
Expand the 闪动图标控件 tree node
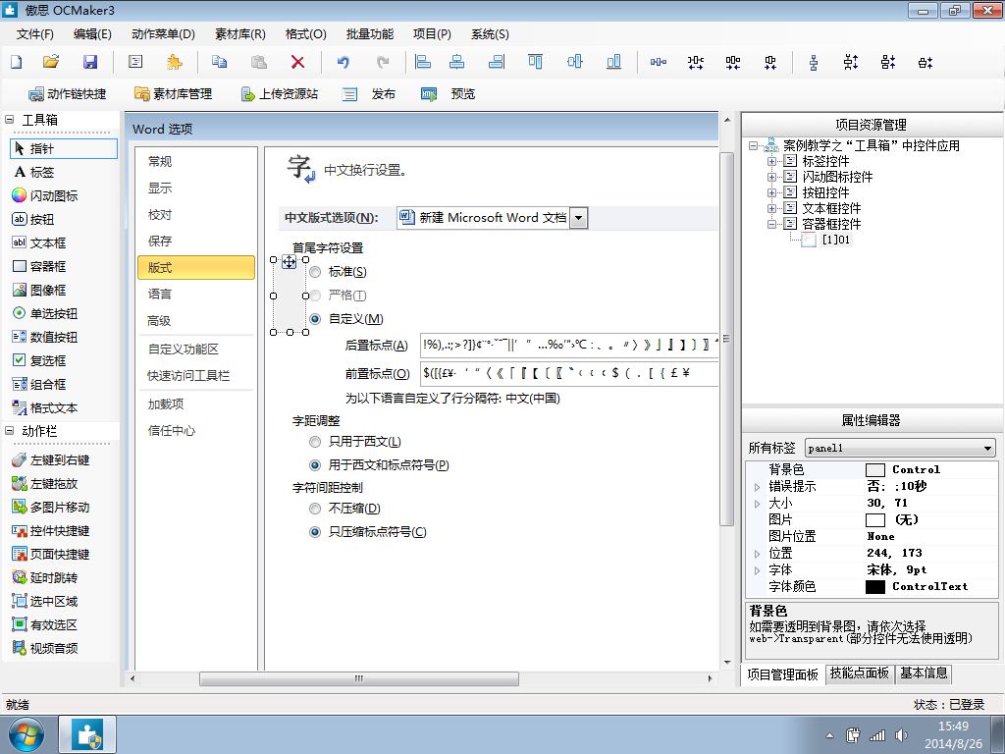pyautogui.click(x=771, y=177)
